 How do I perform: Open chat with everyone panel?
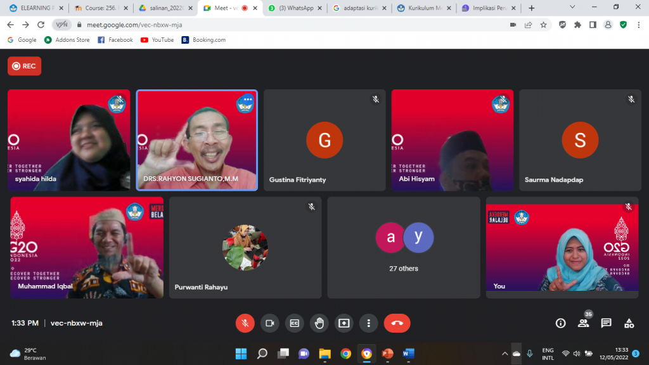coord(606,323)
